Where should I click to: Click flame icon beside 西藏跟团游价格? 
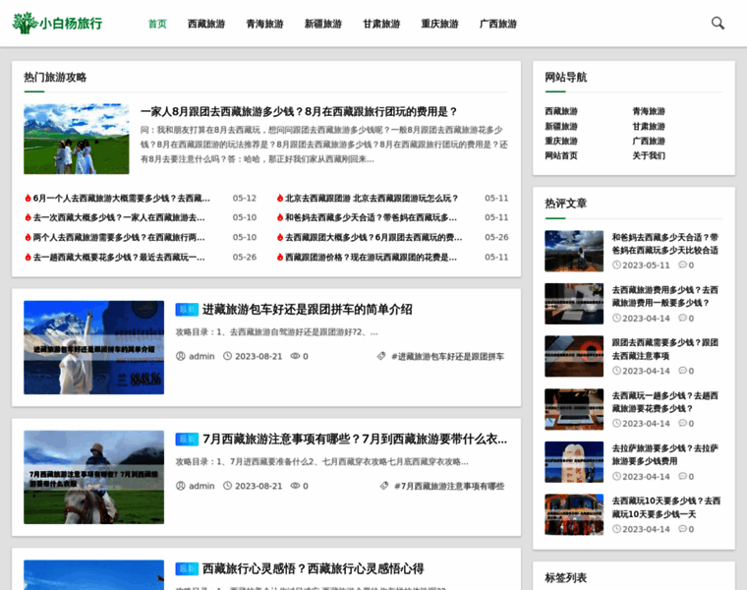[x=280, y=257]
